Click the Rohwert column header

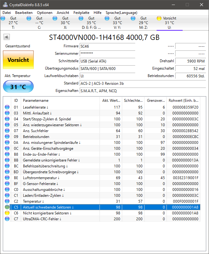(184, 101)
